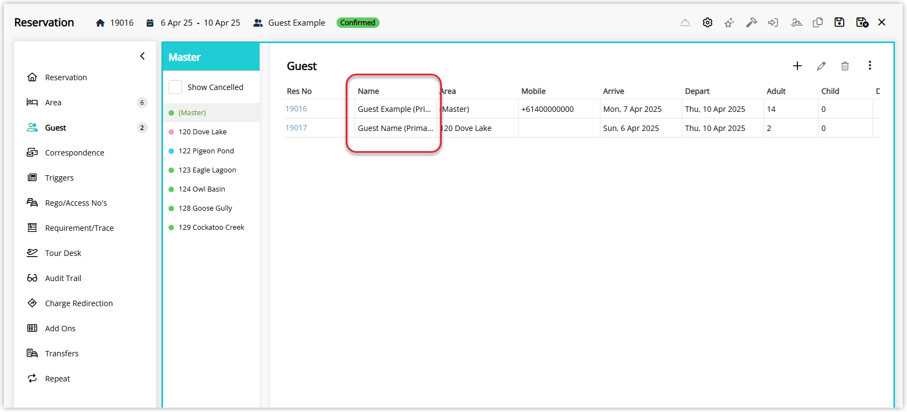Click the Mon, 7 Apr 2025 arrive cell
Viewport: 907px width, 412px height.
click(x=641, y=109)
